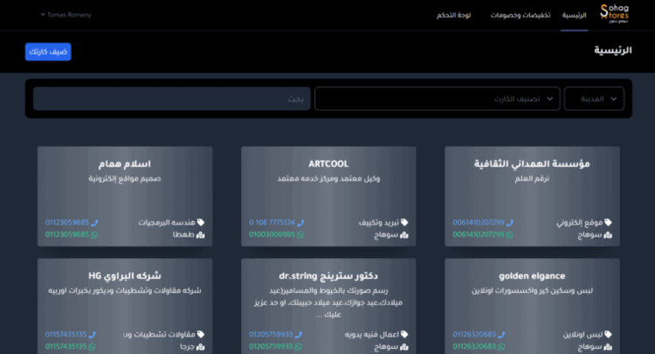Screen dimensions: 655x354
Task: Click map icon on dr.string card
Action: click(404, 347)
